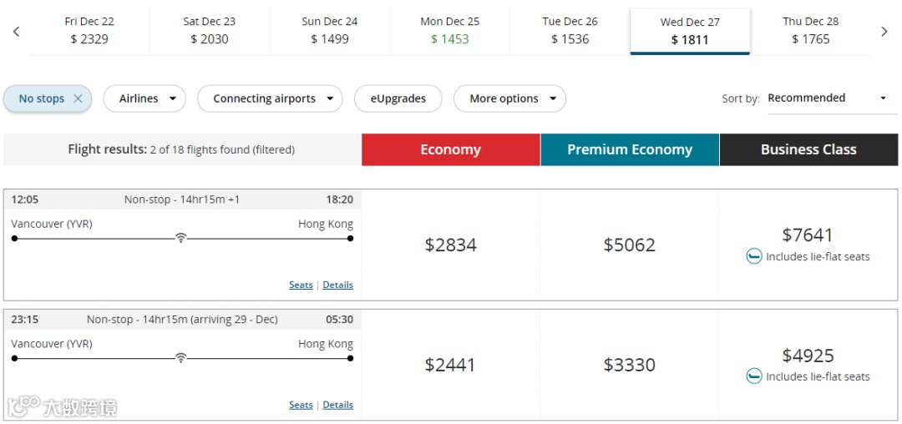The height and width of the screenshot is (424, 902).
Task: Open Seats link for 23:15 flight
Action: 301,405
